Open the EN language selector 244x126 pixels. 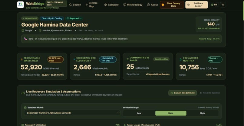214,5
